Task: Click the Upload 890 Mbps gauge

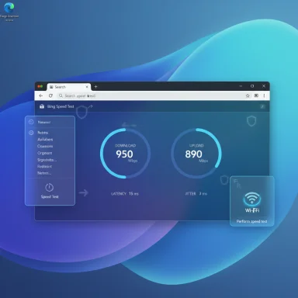Action: click(x=196, y=154)
